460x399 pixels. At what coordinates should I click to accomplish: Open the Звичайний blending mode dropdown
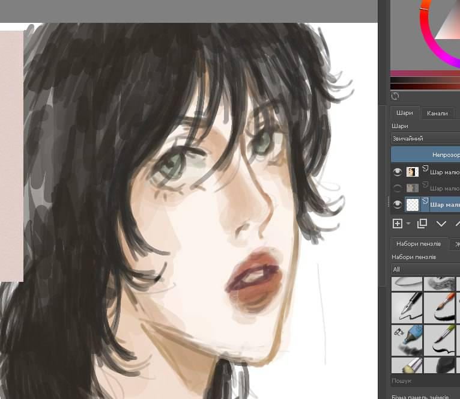425,139
